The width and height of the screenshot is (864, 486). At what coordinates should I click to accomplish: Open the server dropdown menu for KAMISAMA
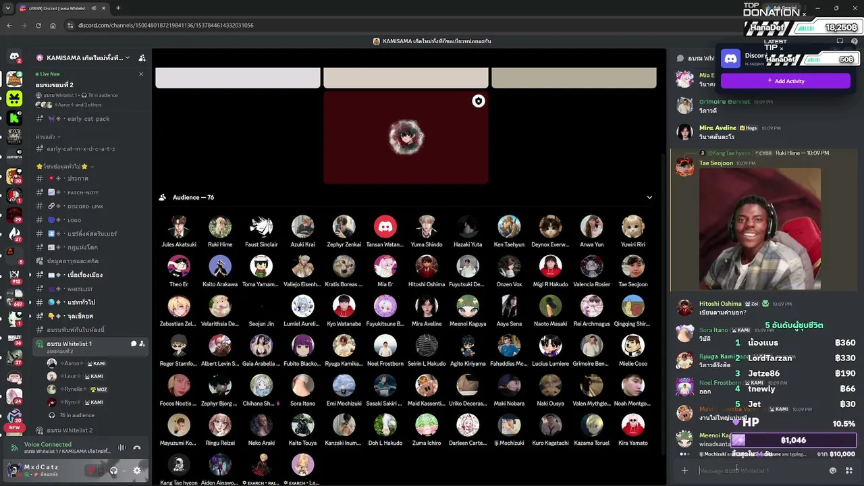click(x=84, y=58)
